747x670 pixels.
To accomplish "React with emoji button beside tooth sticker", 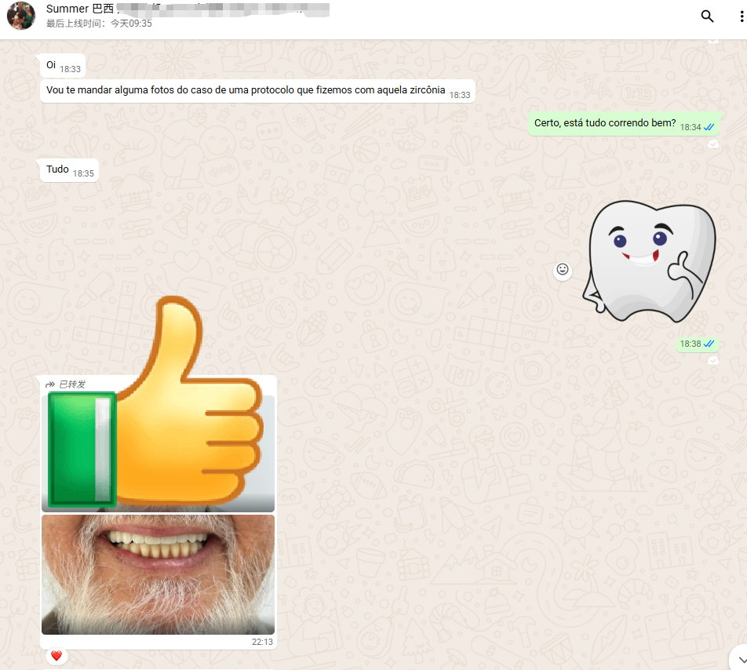I will [563, 270].
